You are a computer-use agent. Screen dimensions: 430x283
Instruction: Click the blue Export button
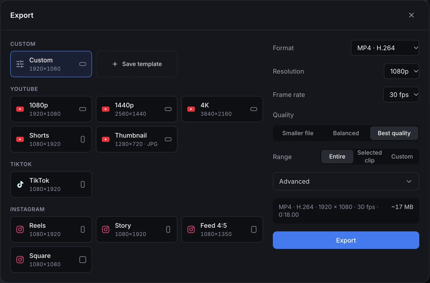[346, 240]
